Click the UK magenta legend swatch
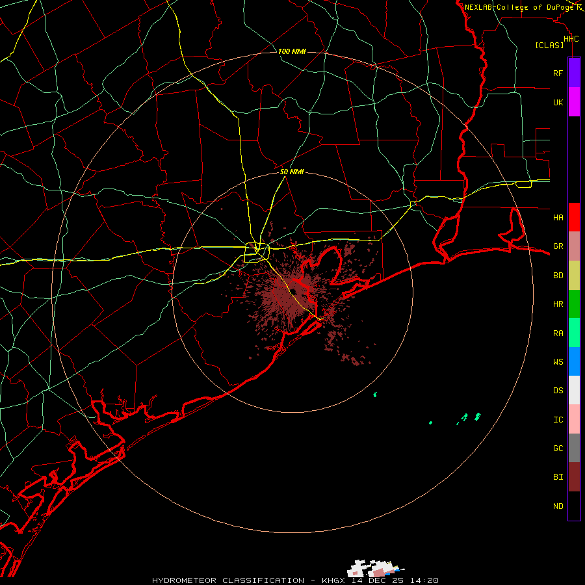The height and width of the screenshot is (585, 585). 574,102
